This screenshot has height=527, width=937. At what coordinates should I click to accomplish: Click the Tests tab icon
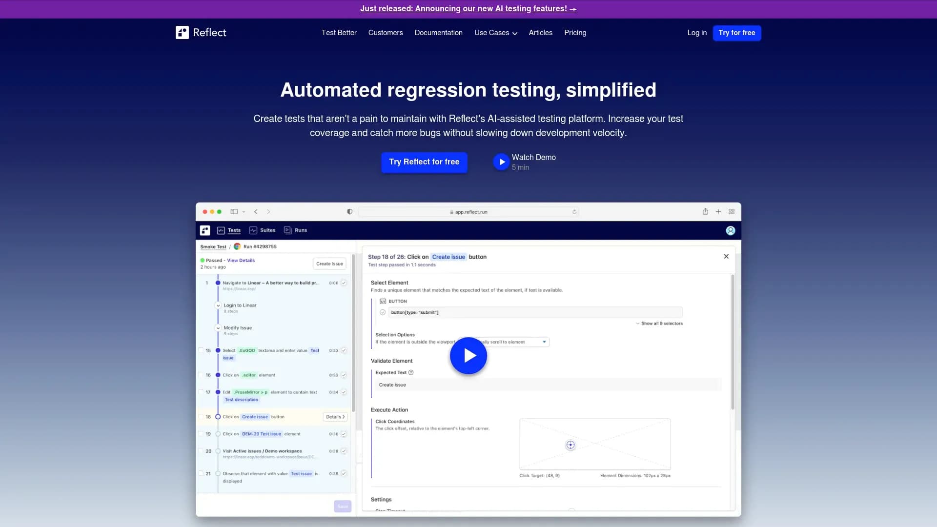coord(221,230)
